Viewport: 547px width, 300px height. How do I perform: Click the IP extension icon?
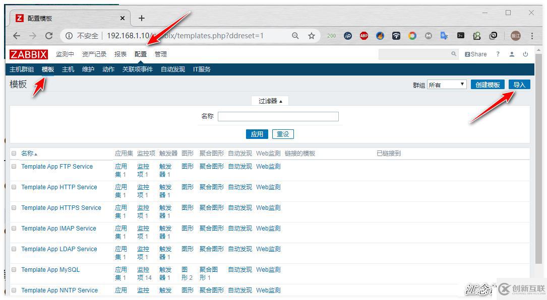click(x=348, y=36)
